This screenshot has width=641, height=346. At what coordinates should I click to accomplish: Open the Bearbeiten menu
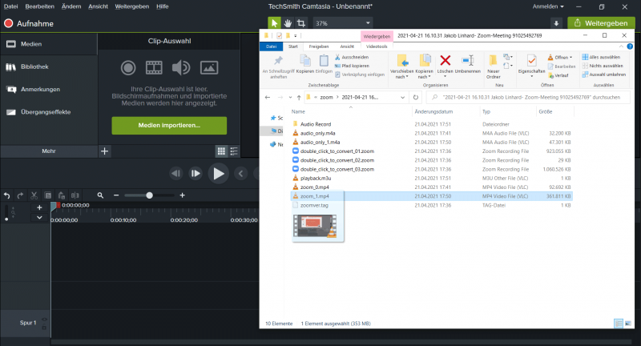coord(39,6)
